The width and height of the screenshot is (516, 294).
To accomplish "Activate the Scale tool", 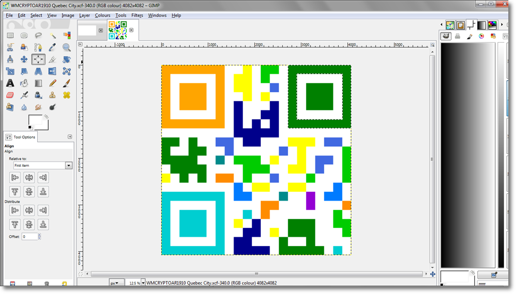I will click(x=10, y=71).
